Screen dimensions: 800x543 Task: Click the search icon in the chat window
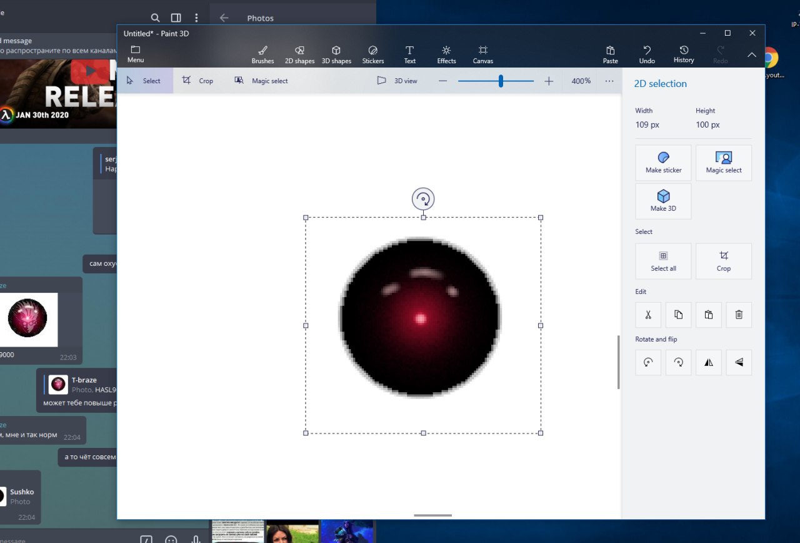156,18
